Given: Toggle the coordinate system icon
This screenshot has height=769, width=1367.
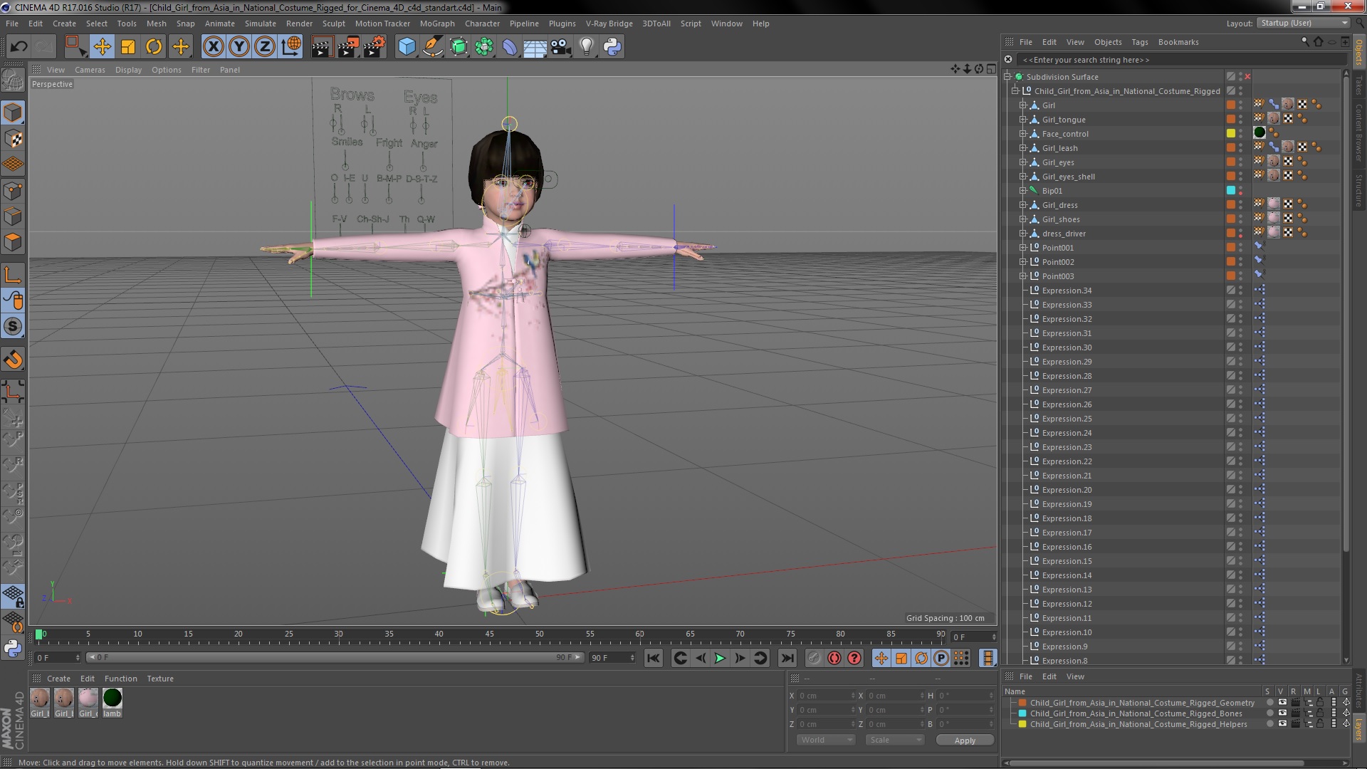Looking at the screenshot, I should (x=291, y=47).
